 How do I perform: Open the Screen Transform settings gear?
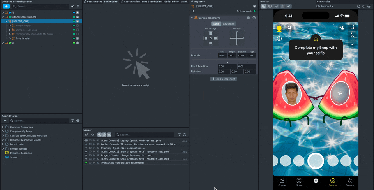254,18
